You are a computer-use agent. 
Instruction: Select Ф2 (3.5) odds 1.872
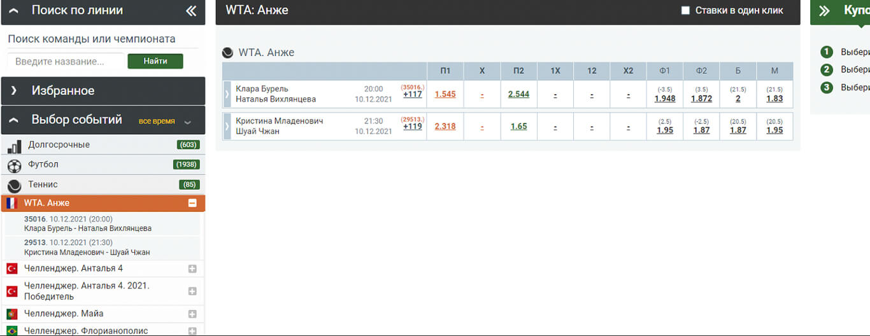[701, 99]
